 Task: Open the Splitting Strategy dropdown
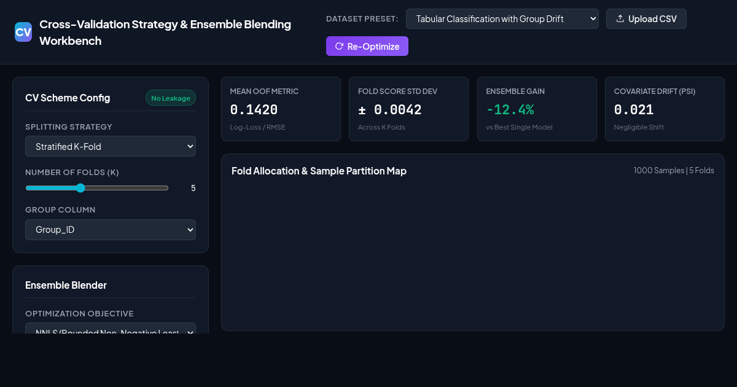click(111, 146)
